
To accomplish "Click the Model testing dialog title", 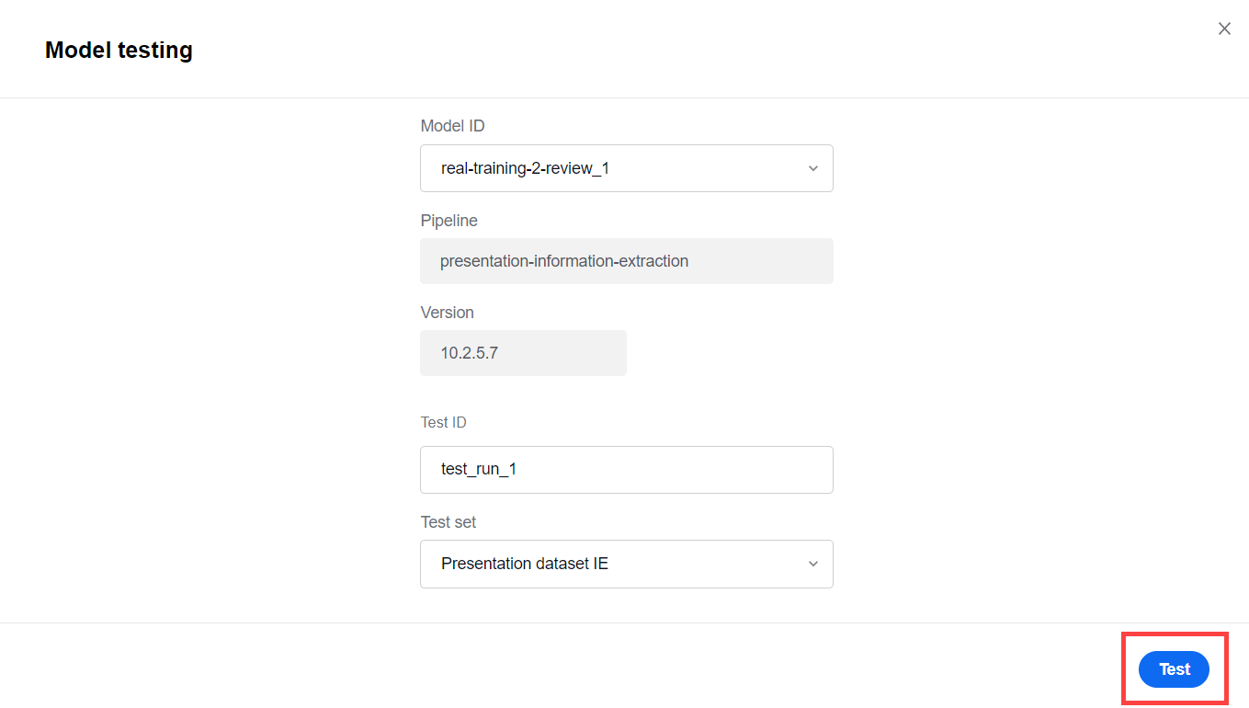I will coord(119,50).
